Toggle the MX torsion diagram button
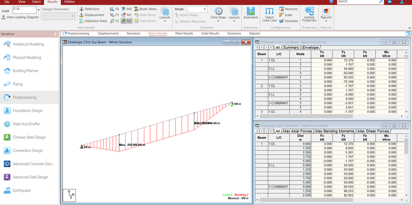 (127, 9)
